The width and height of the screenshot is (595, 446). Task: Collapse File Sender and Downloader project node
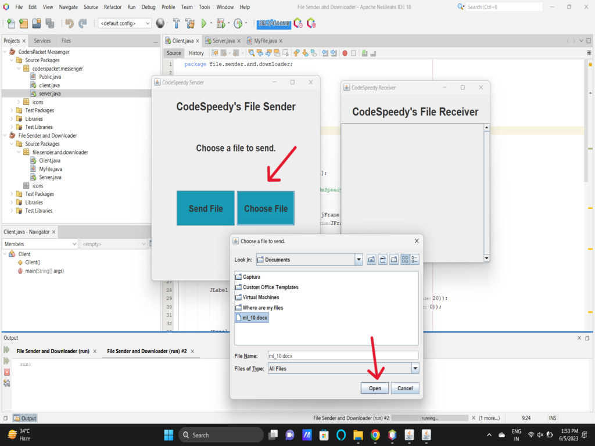5,135
